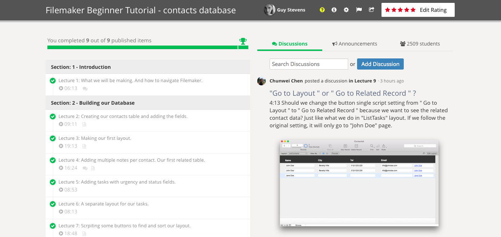Click Chunwei Chen's small avatar
The width and height of the screenshot is (501, 237).
click(262, 81)
